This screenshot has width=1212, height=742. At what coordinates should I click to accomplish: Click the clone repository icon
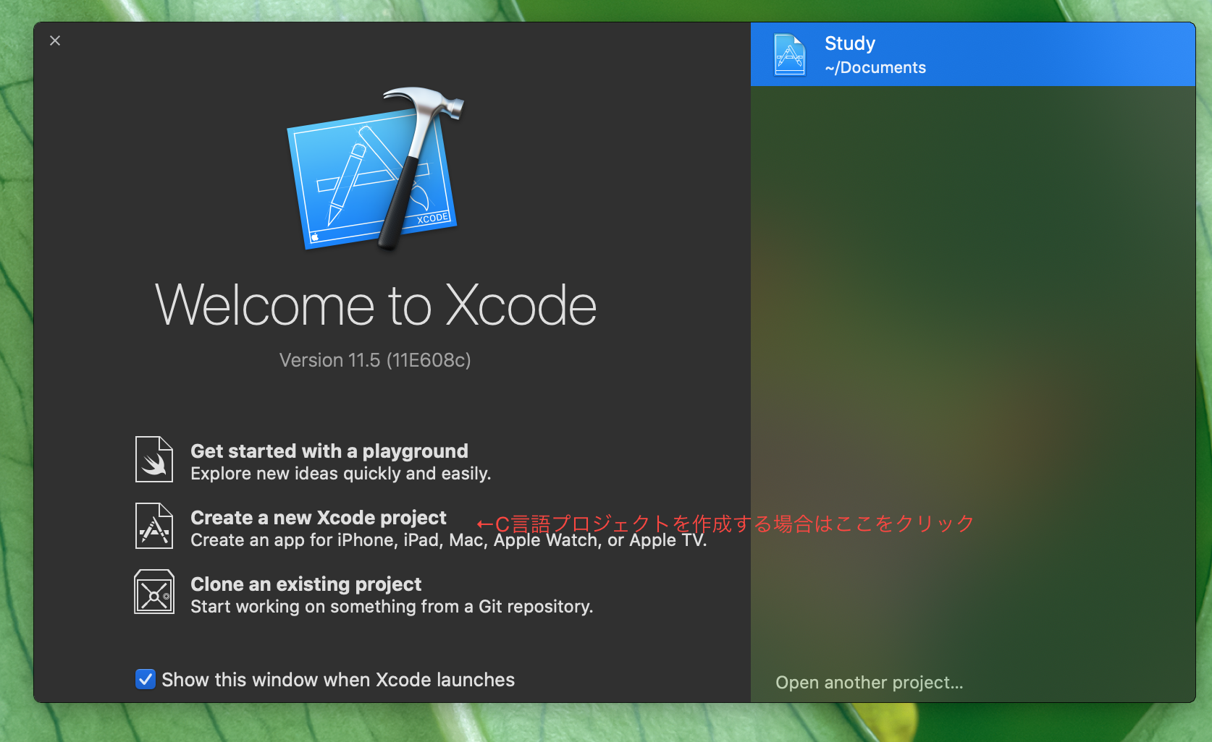[154, 592]
